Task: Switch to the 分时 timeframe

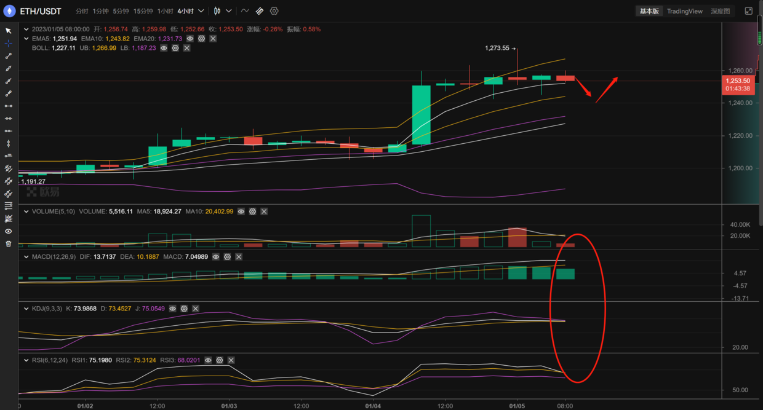Action: pyautogui.click(x=82, y=12)
